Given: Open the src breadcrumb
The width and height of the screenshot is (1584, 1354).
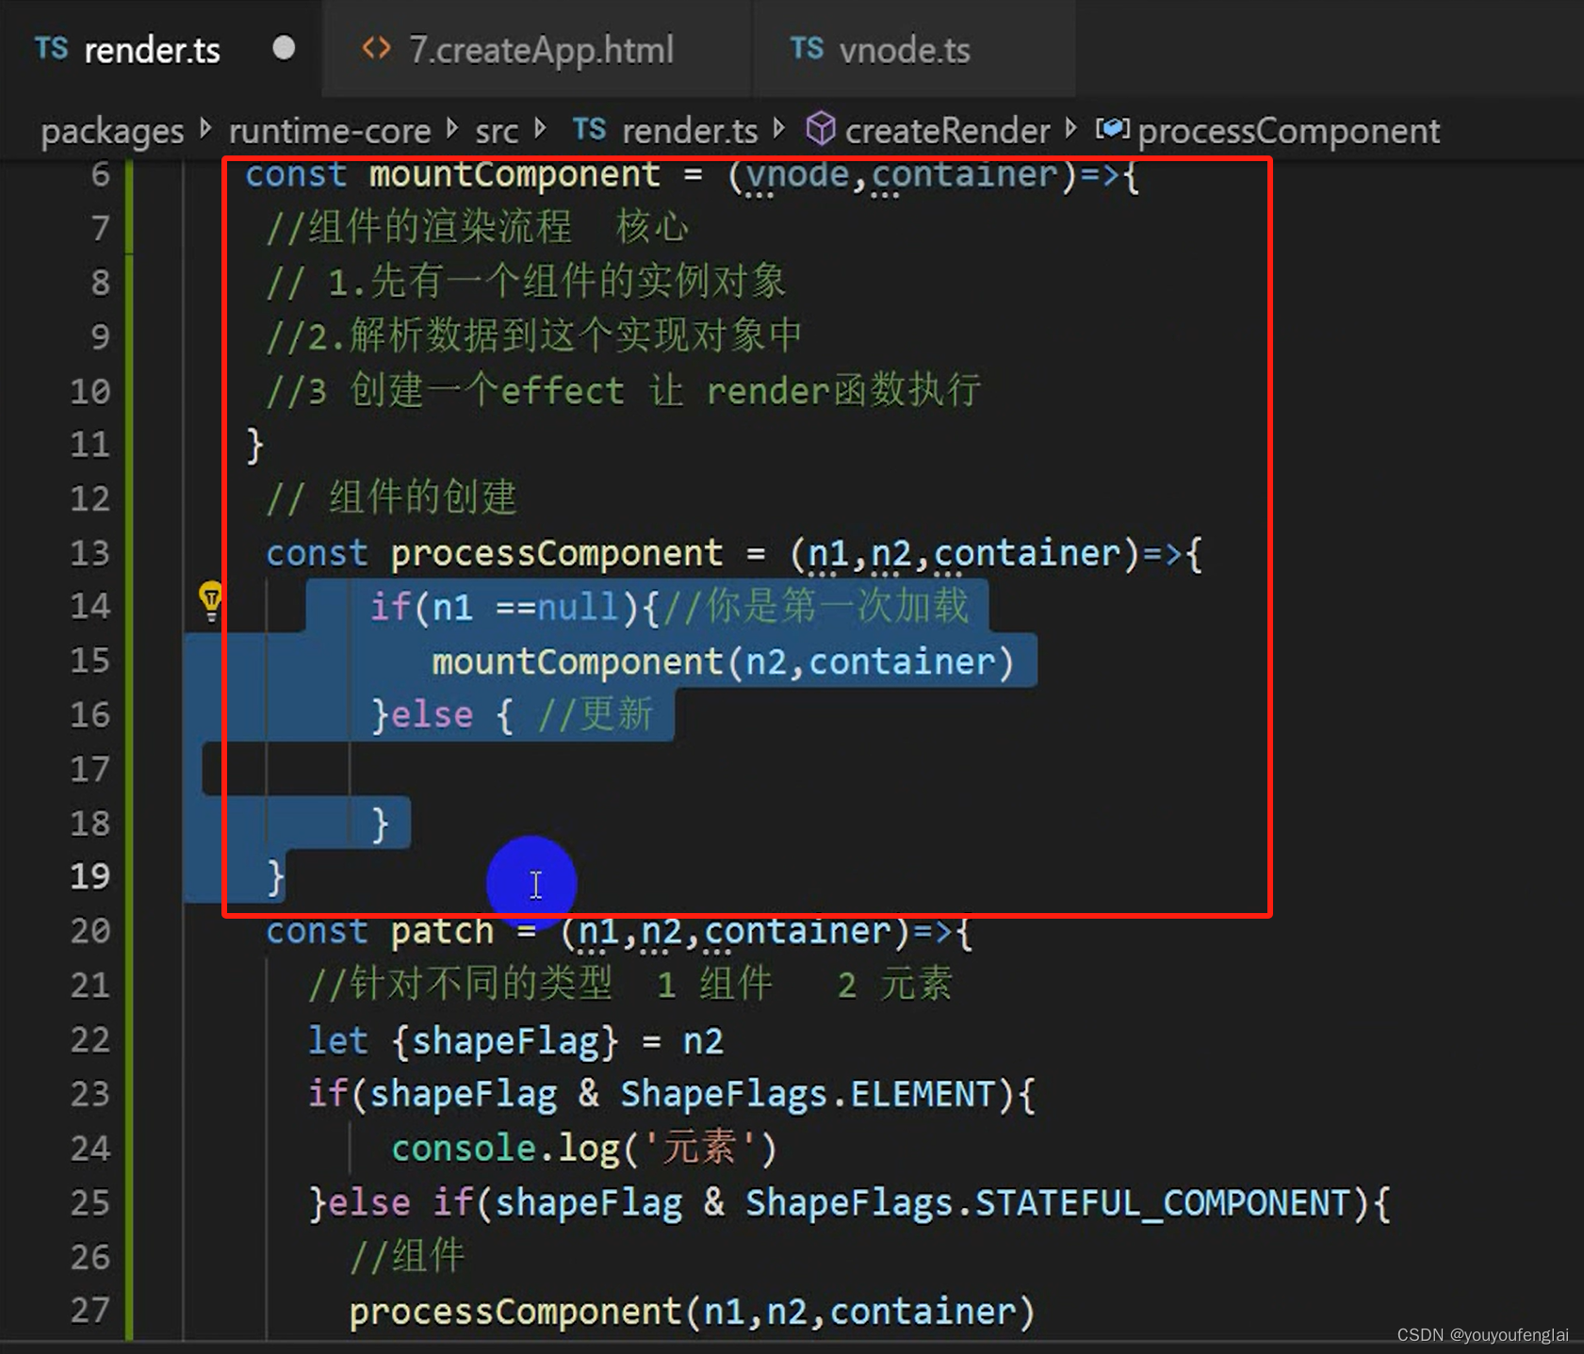Looking at the screenshot, I should [497, 131].
